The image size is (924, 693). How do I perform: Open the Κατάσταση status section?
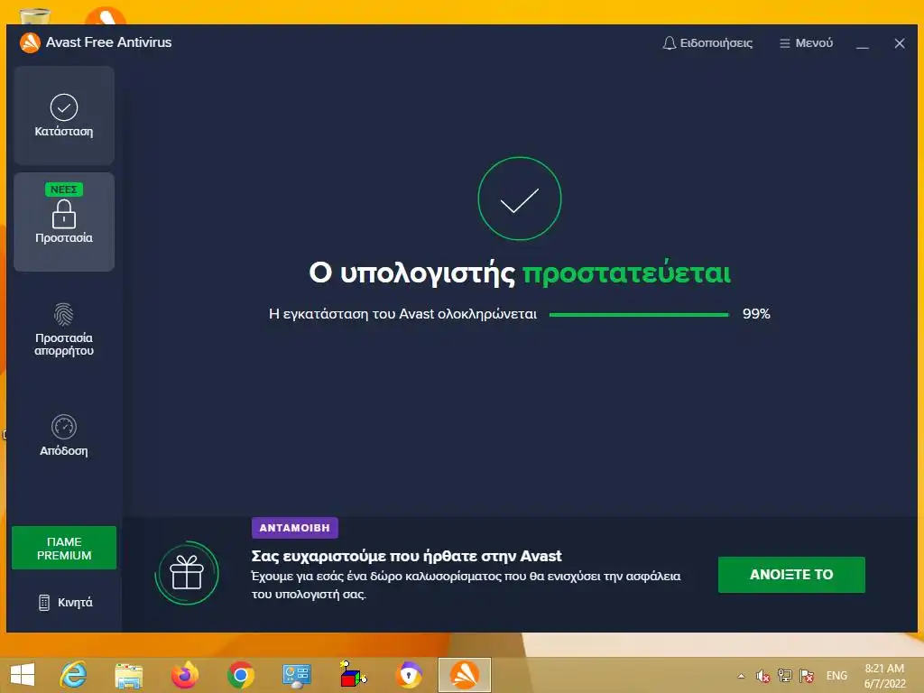coord(64,115)
